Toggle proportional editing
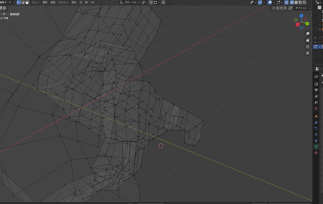 [163, 2]
